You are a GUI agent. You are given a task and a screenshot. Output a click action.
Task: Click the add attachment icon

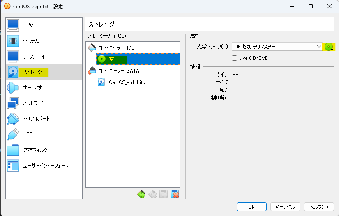click(x=164, y=194)
